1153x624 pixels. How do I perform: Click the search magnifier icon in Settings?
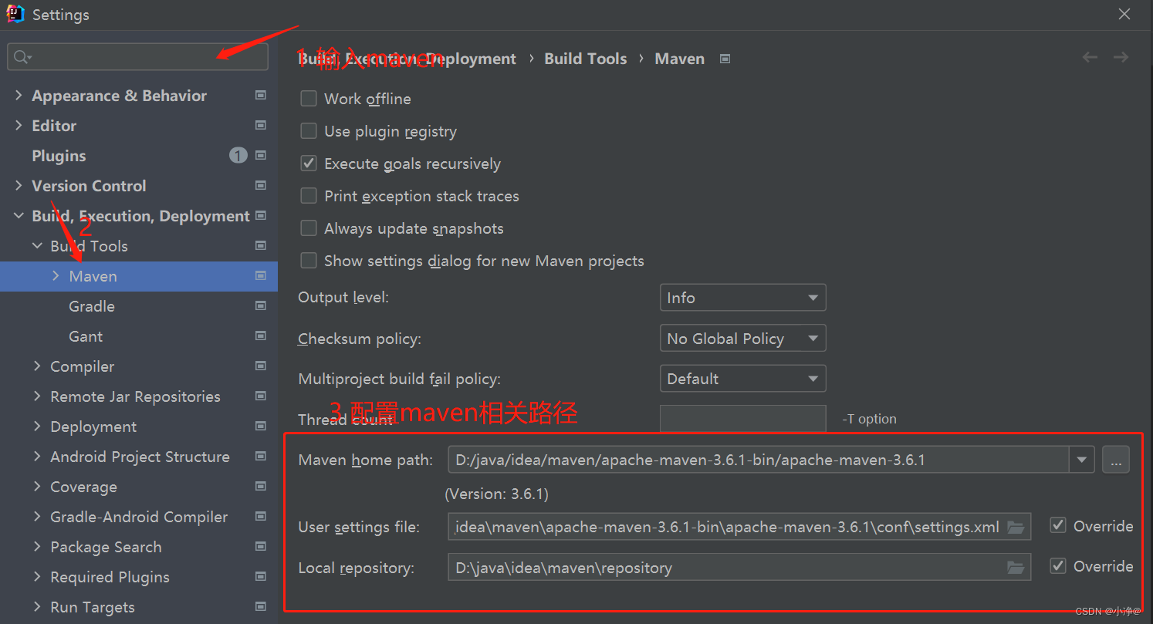click(21, 57)
